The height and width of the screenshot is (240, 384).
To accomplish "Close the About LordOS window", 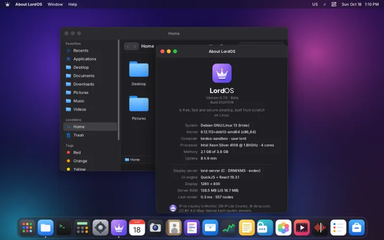I will pyautogui.click(x=162, y=51).
